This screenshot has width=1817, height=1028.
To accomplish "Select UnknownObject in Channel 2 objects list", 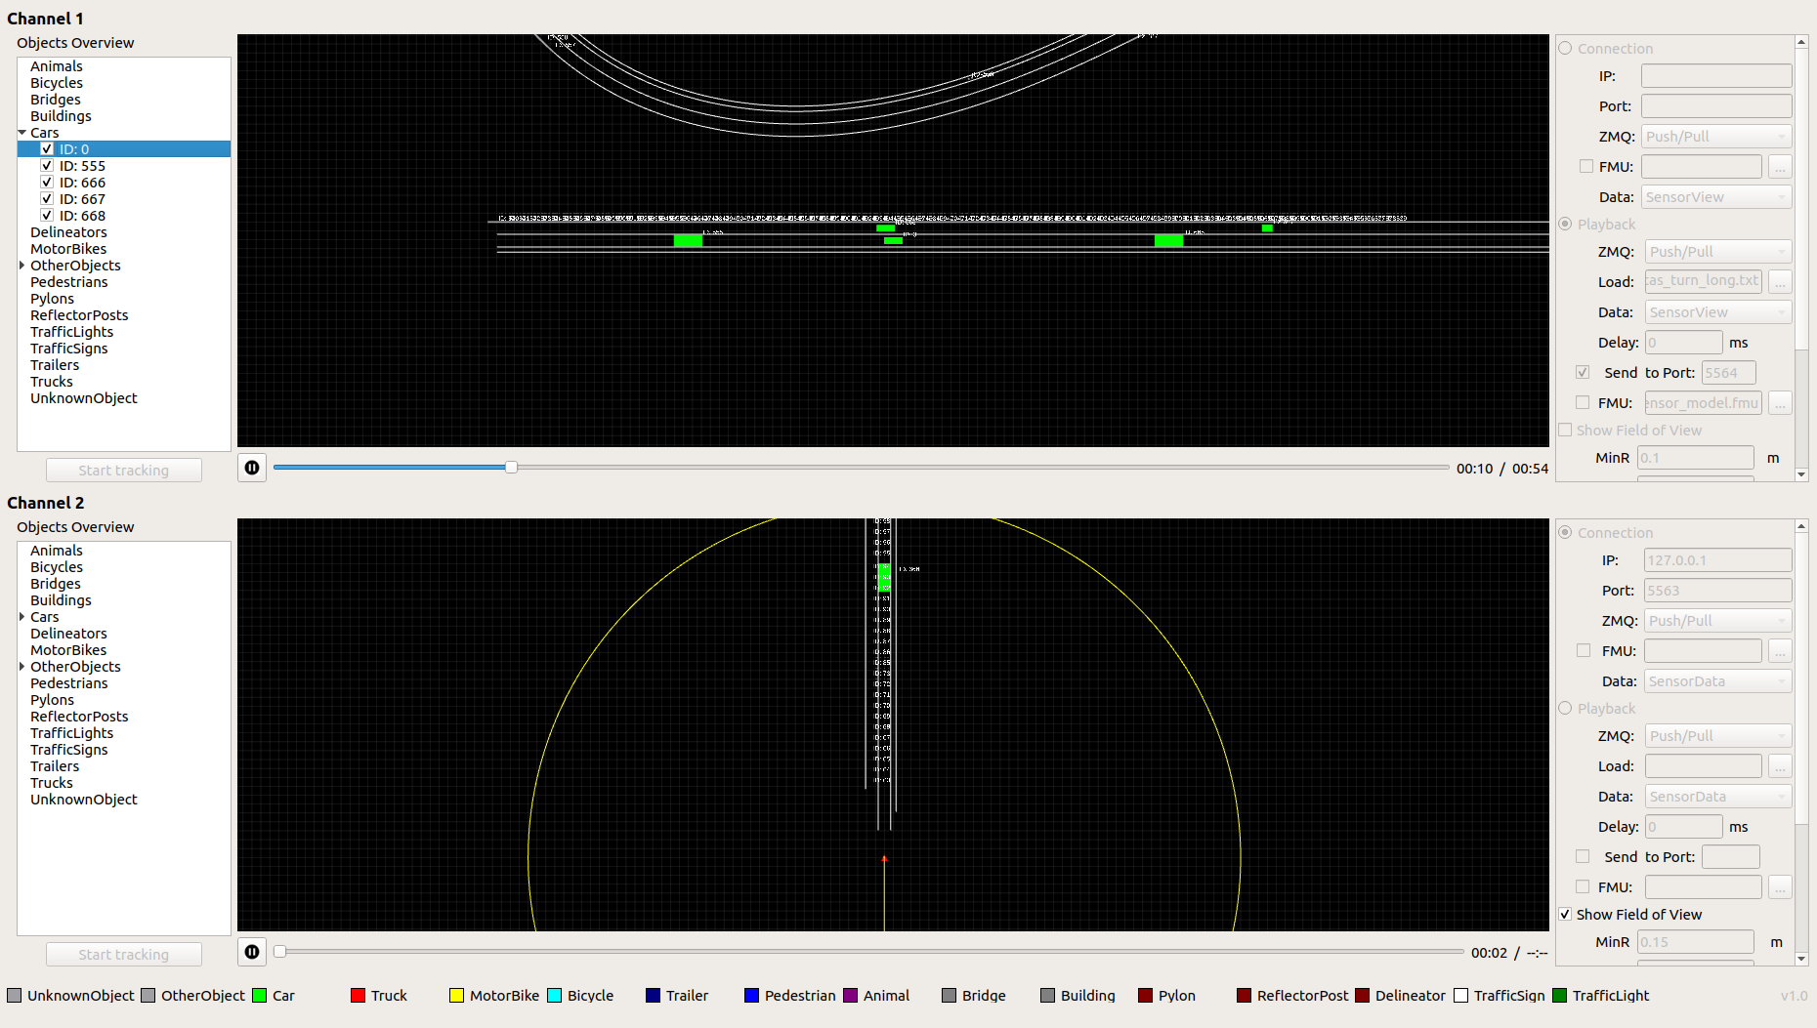I will (84, 800).
